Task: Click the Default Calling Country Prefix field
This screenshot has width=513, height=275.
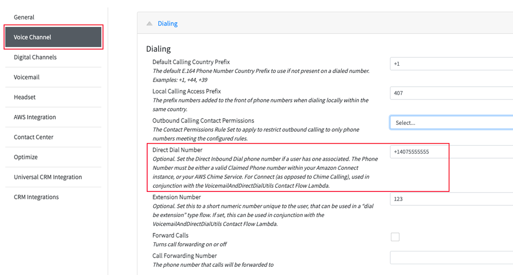Action: tap(451, 64)
